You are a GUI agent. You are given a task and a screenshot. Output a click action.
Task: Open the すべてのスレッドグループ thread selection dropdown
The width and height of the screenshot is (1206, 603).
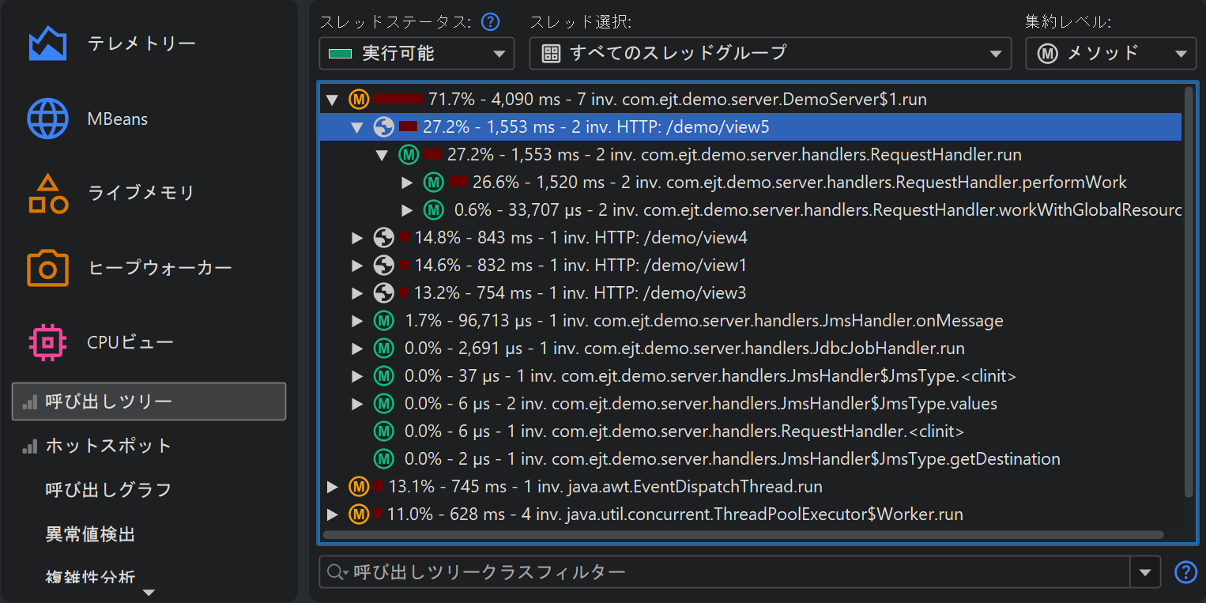click(770, 54)
